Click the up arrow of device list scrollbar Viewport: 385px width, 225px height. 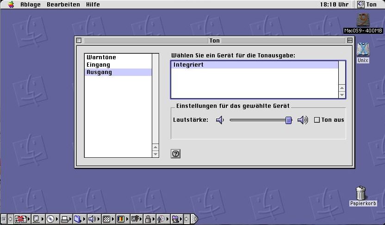point(342,88)
